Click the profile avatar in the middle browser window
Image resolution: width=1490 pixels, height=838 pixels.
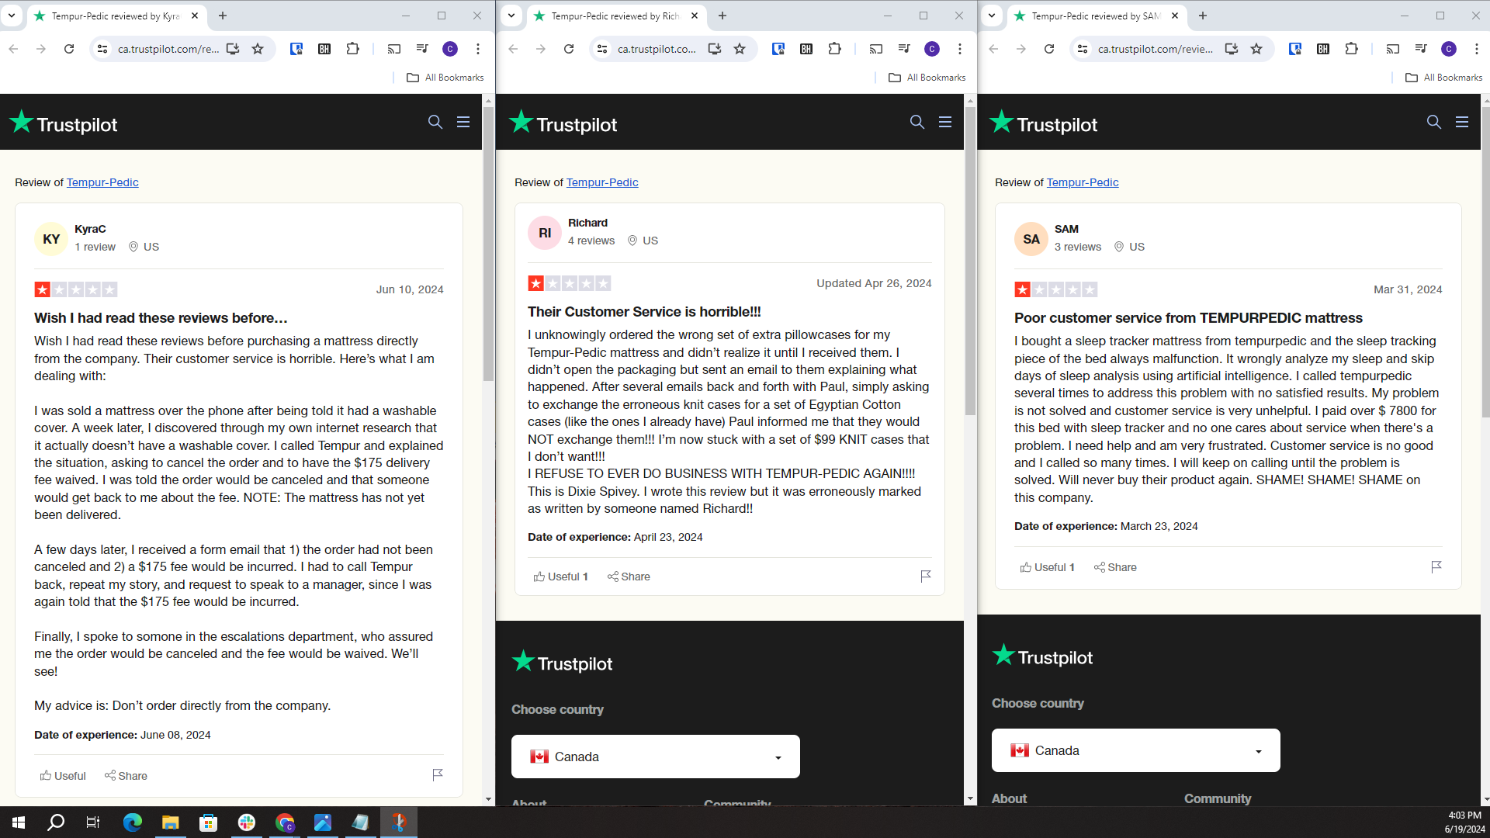click(x=932, y=49)
